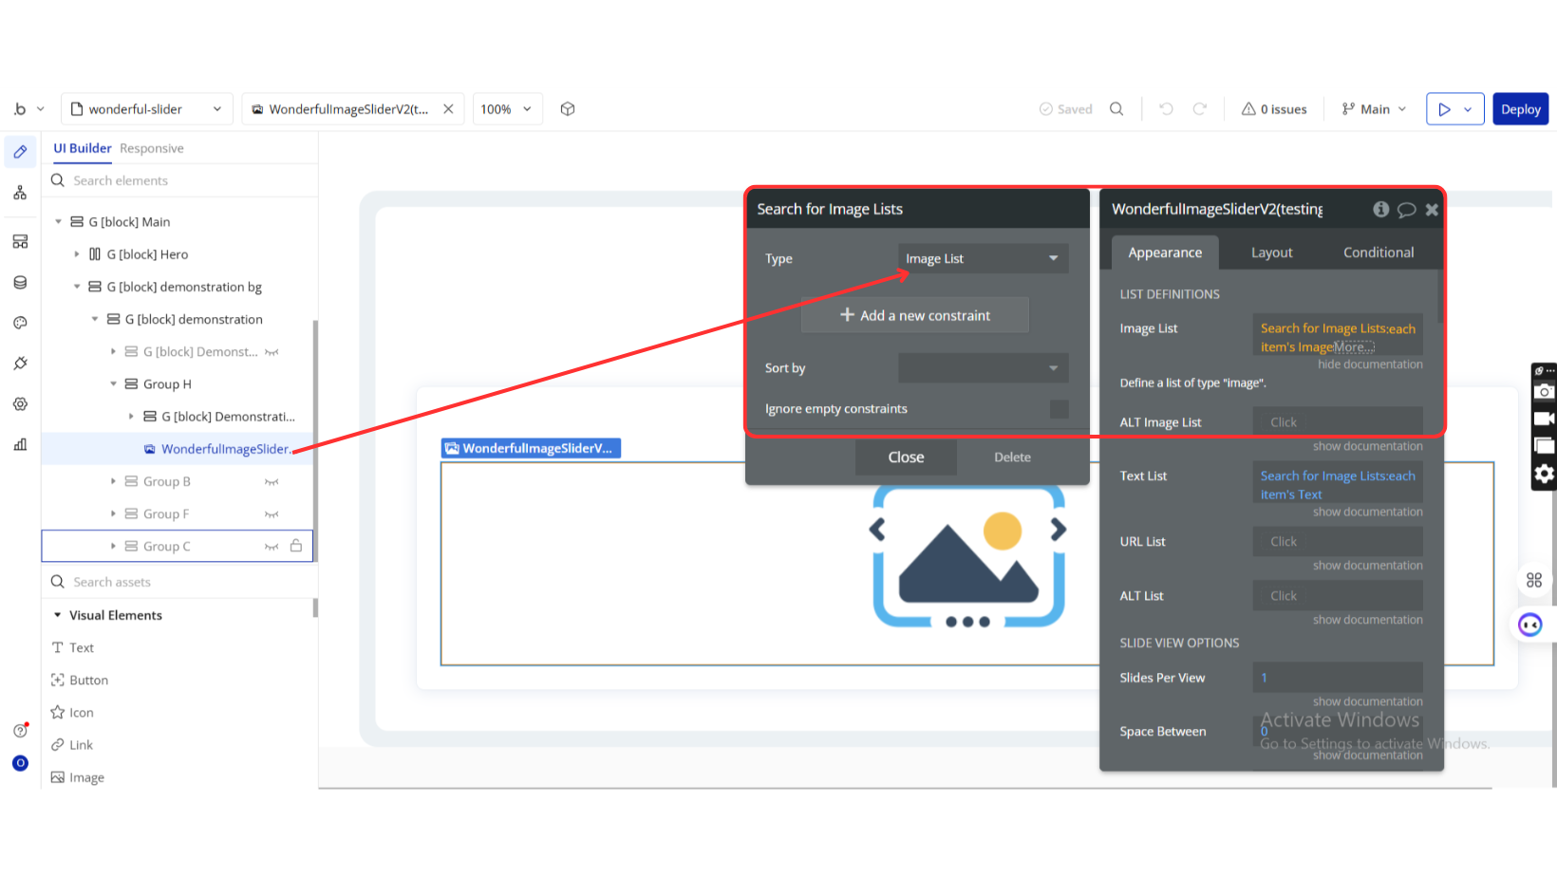Image resolution: width=1557 pixels, height=877 pixels.
Task: Open the 100% zoom dropdown
Action: click(507, 109)
